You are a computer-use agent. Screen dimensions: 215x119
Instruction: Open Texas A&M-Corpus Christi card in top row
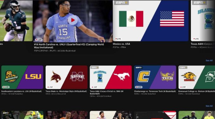point(203,21)
